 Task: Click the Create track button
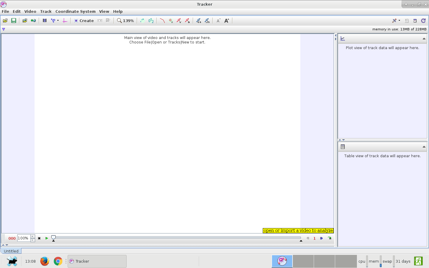pos(84,21)
